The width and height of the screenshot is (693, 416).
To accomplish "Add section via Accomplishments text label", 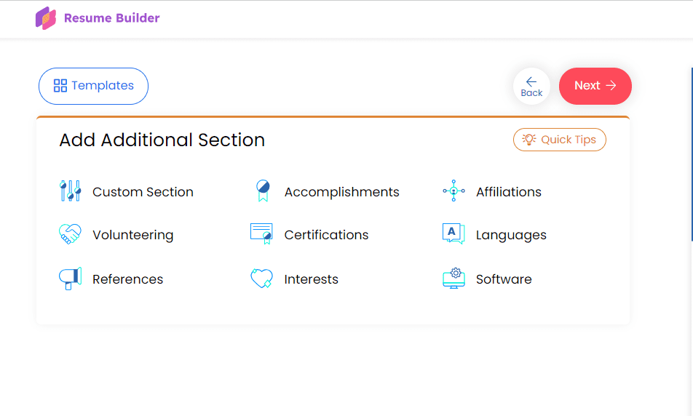I will pyautogui.click(x=341, y=192).
